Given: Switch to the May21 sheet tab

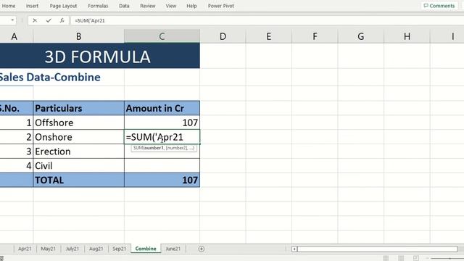Looking at the screenshot, I should (x=49, y=249).
